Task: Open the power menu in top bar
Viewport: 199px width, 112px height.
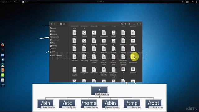Action: point(197,2)
